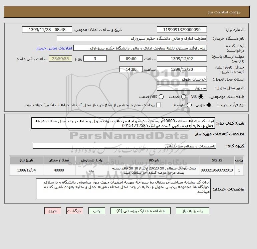Viewport: 257px width, 249px height.
Task: Click the تعداد / مقدار column header
Action: (x=59, y=160)
